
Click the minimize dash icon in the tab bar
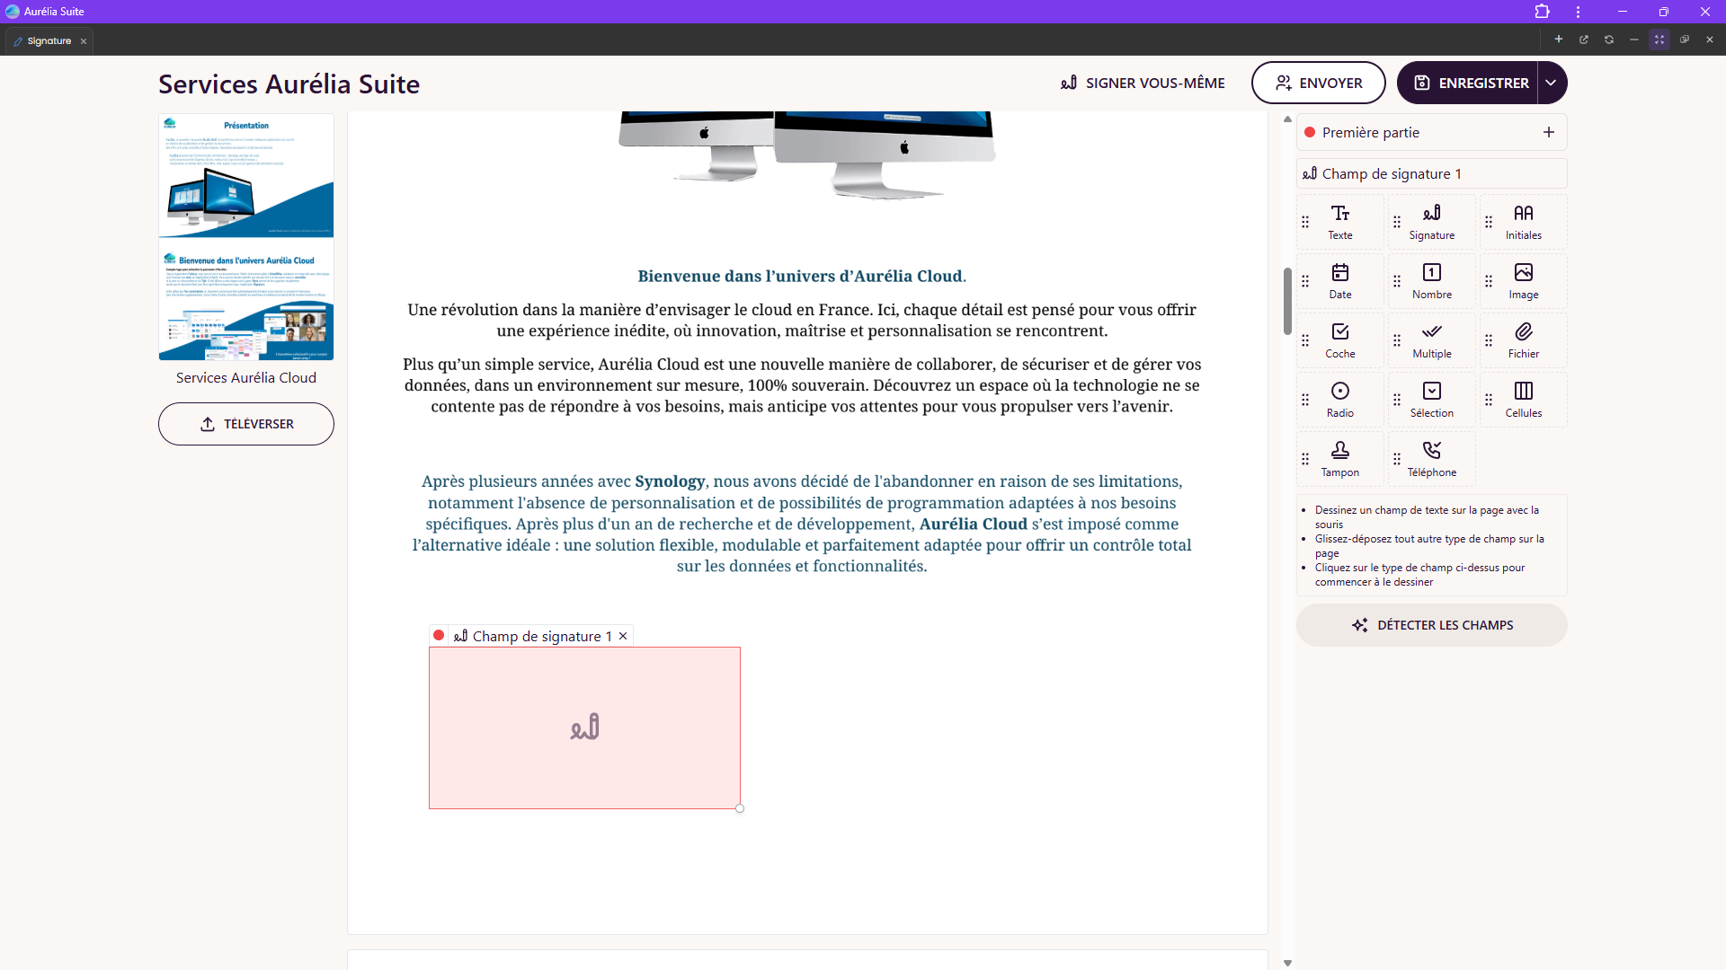(x=1634, y=40)
